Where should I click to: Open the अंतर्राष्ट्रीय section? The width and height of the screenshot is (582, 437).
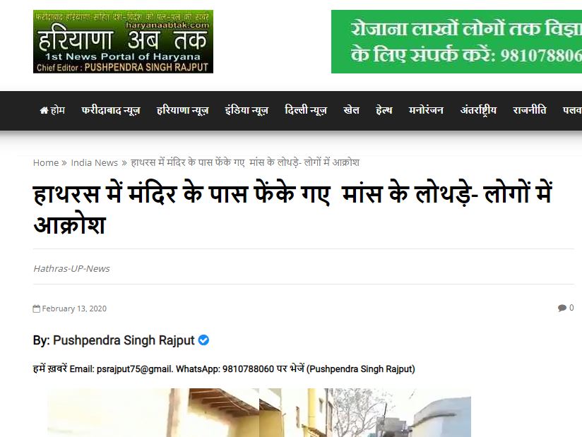(478, 110)
